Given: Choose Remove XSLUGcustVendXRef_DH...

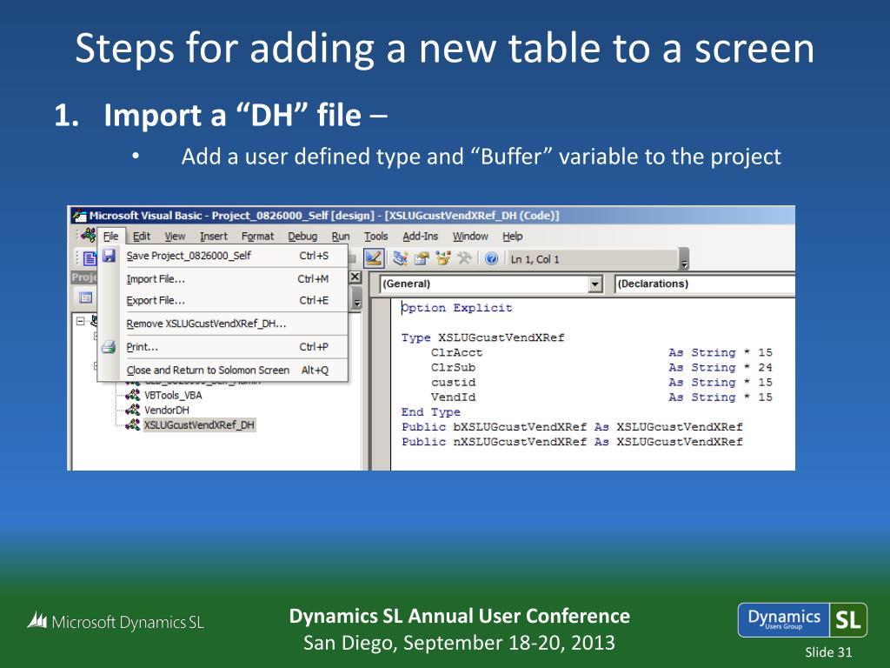Looking at the screenshot, I should point(222,324).
